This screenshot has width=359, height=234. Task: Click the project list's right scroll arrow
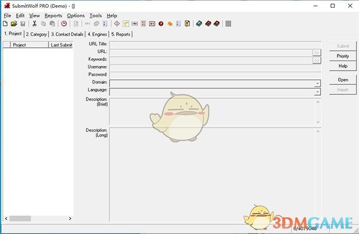tap(70, 218)
